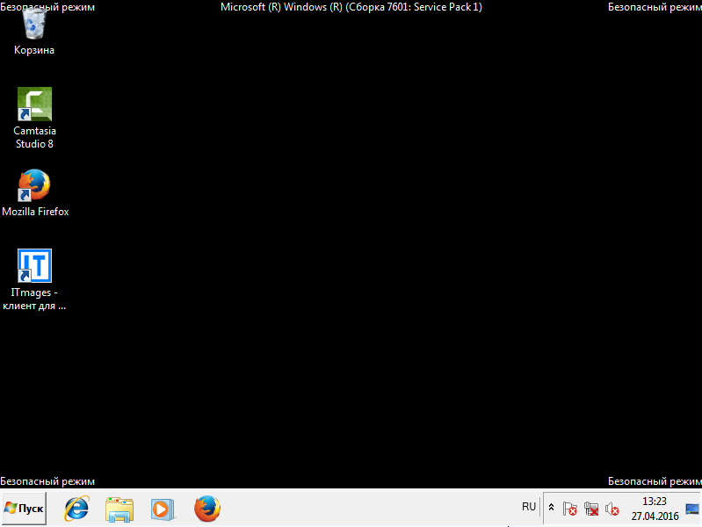
Task: Show hidden tray icons arrow
Action: click(551, 508)
